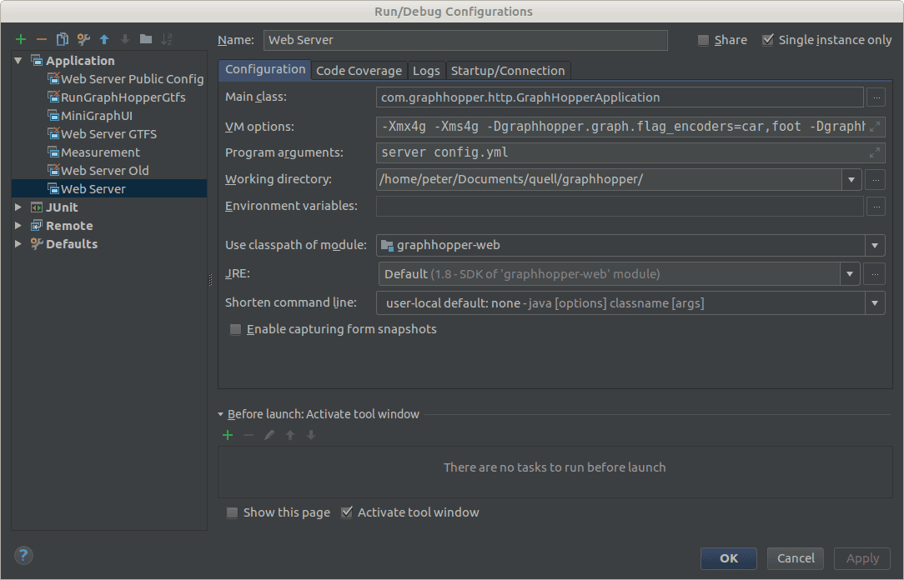The image size is (904, 580).
Task: Expand the Program arguments field editor
Action: [875, 152]
